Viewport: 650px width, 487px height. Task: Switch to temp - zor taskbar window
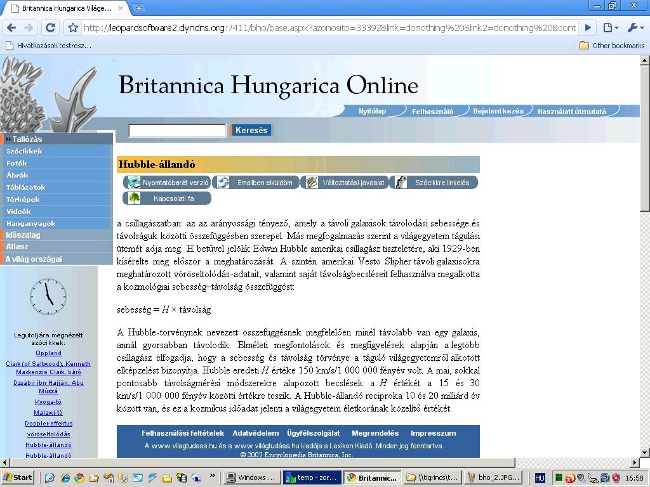[312, 477]
